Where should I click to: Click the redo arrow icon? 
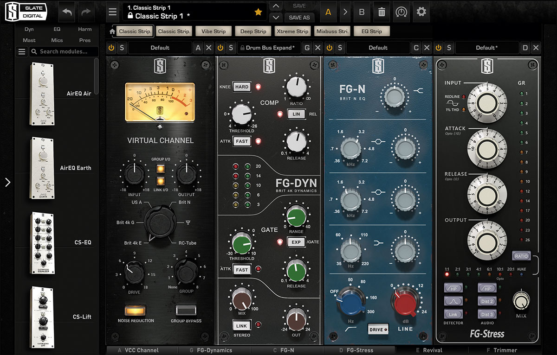pos(85,13)
